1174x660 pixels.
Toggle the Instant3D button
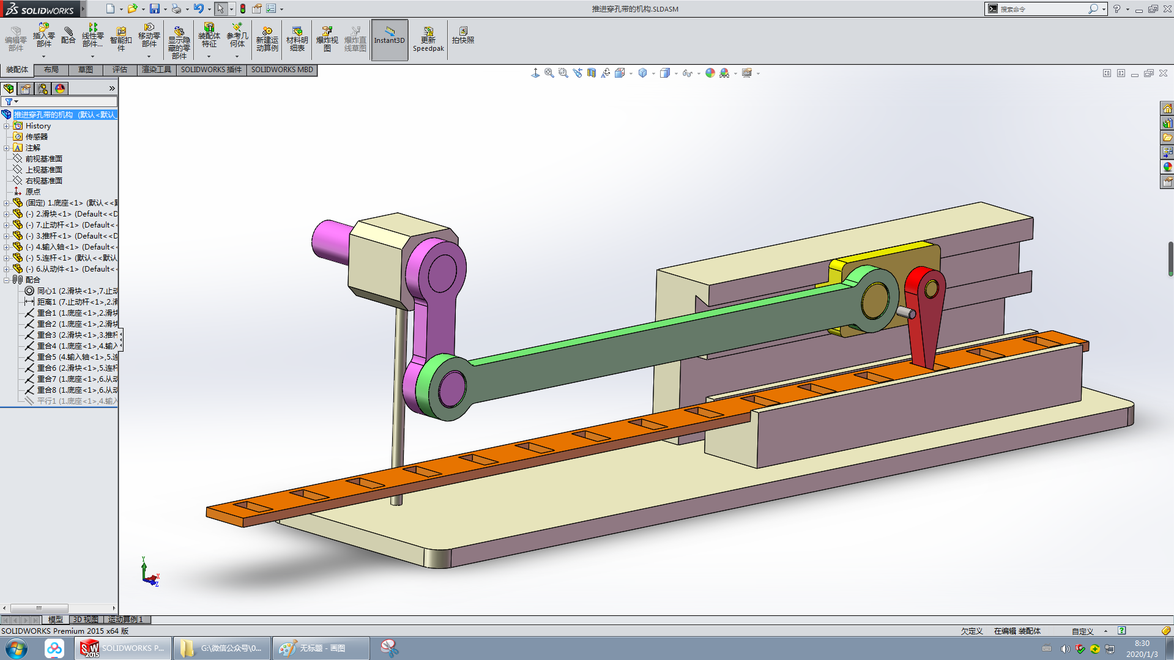pyautogui.click(x=390, y=40)
